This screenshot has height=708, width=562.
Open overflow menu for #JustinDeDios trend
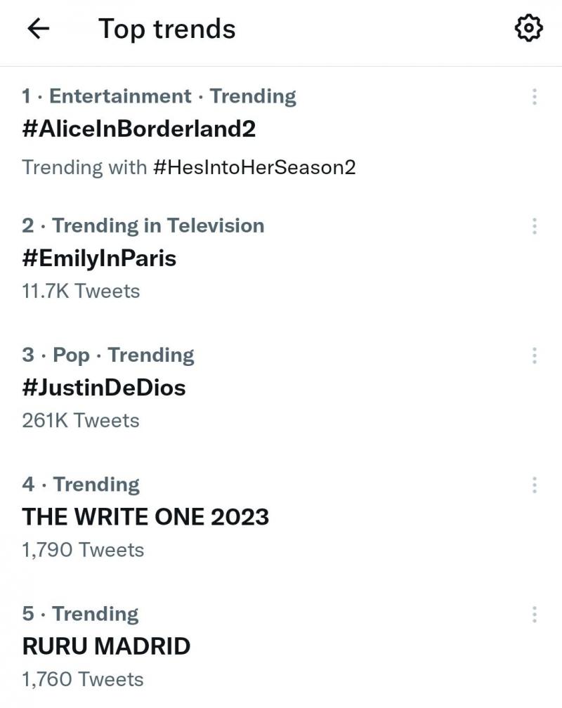pyautogui.click(x=535, y=355)
